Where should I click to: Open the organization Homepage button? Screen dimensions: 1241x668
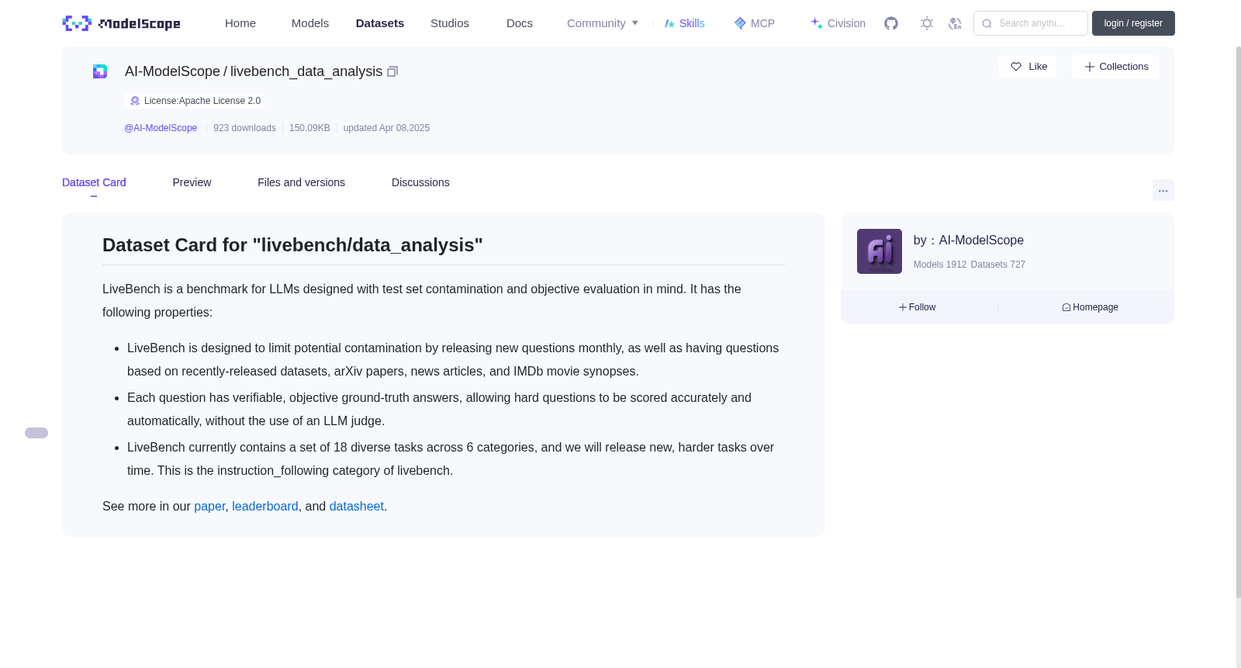pyautogui.click(x=1090, y=307)
